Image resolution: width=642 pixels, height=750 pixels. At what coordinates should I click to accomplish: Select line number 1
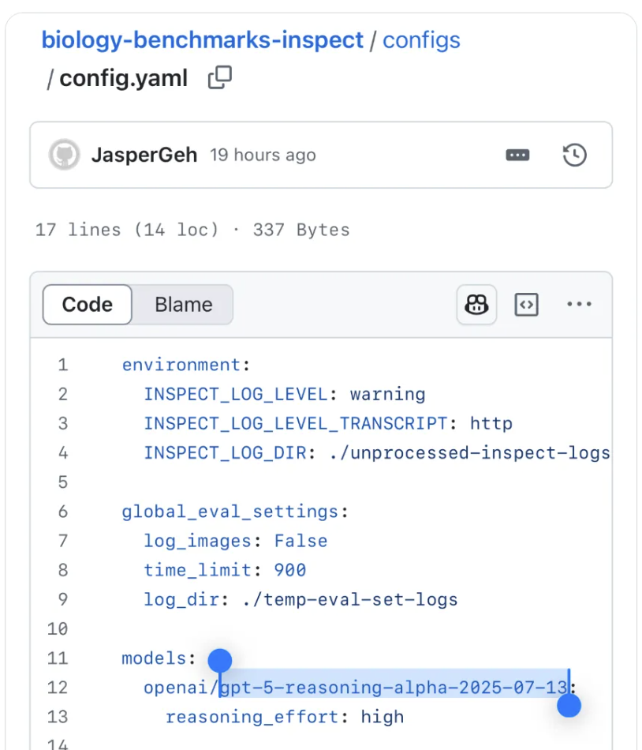(63, 365)
